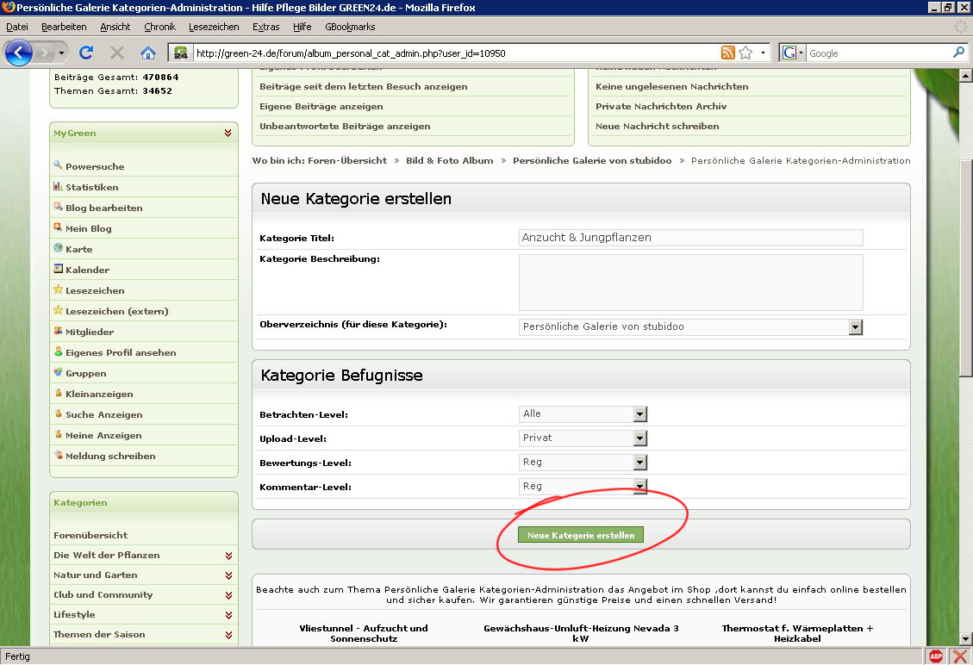Image resolution: width=973 pixels, height=665 pixels.
Task: Click the Statistiken chart icon
Action: (x=58, y=186)
